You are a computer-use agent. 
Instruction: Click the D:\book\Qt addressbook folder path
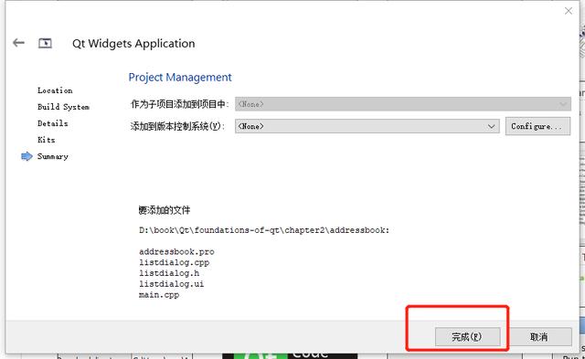[264, 230]
